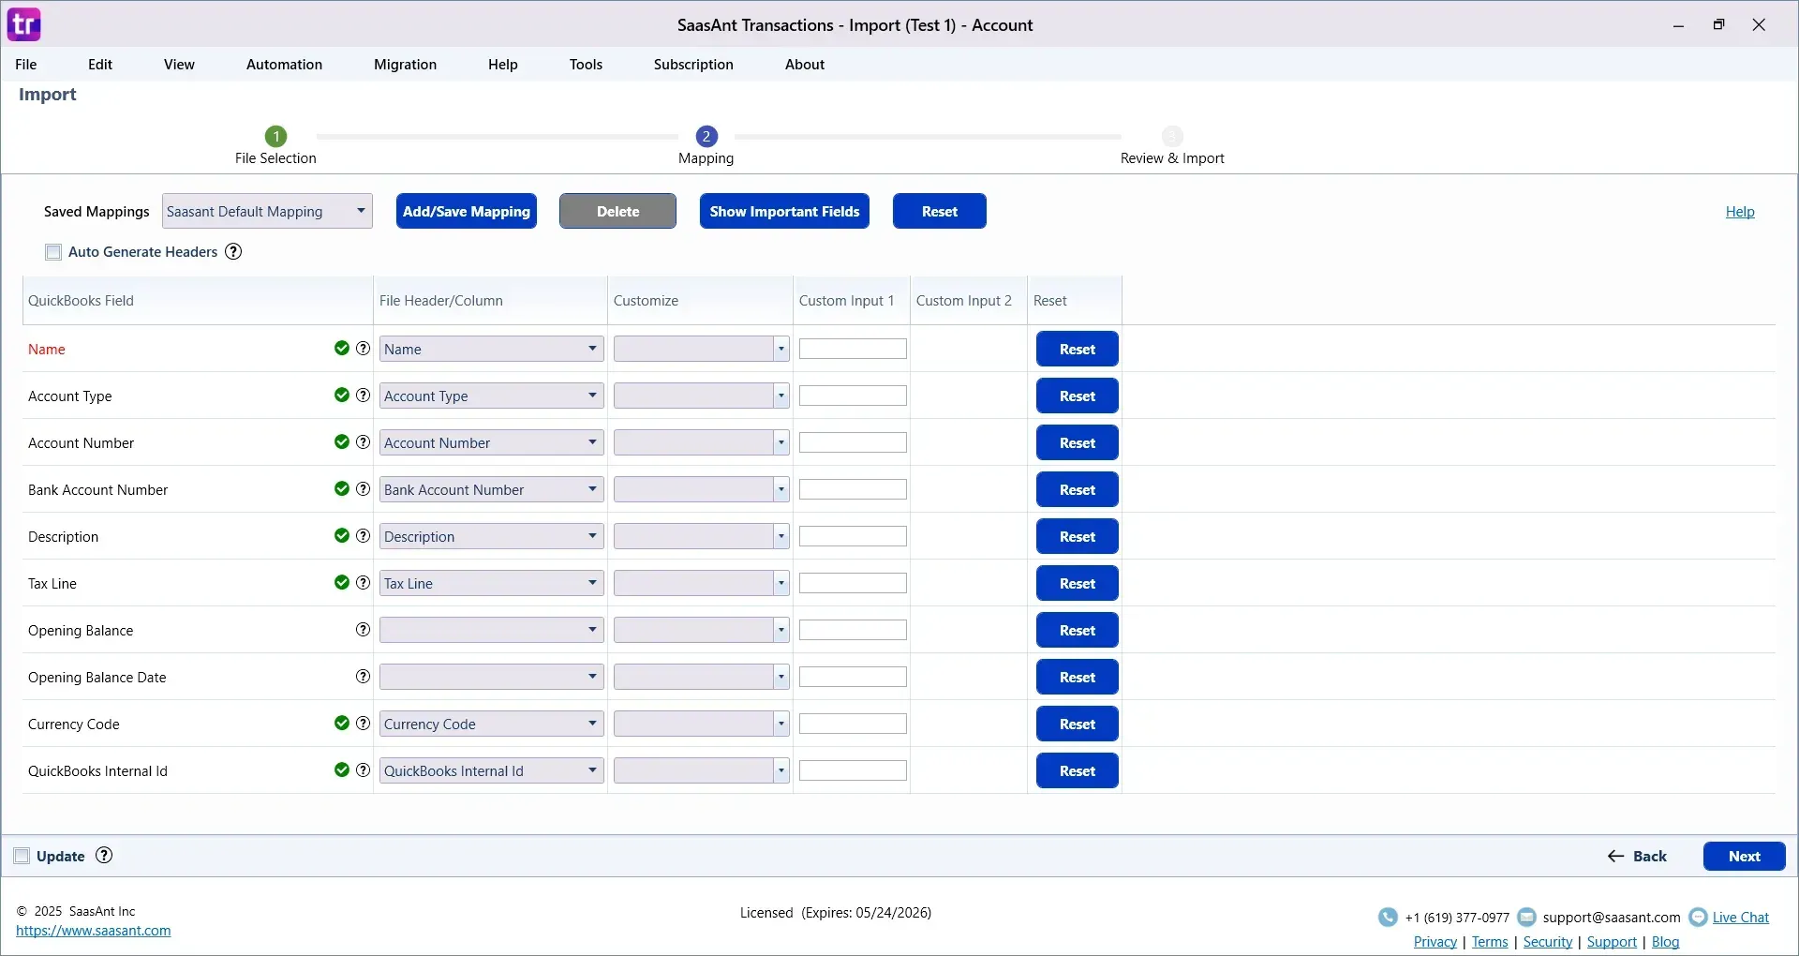Click the green checkmark icon on Name row

pyautogui.click(x=342, y=349)
